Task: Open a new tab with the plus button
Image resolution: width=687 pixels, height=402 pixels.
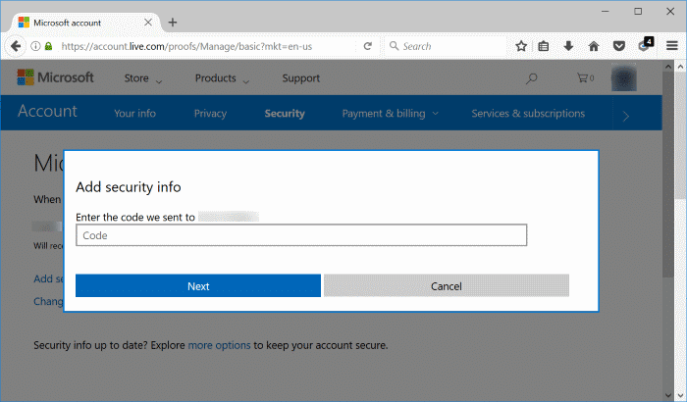Action: (173, 23)
